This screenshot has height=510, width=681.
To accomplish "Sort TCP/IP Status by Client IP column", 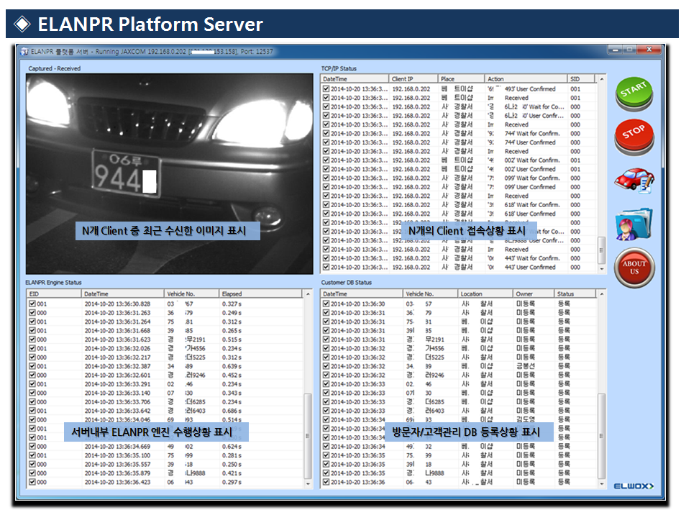I will tap(413, 79).
